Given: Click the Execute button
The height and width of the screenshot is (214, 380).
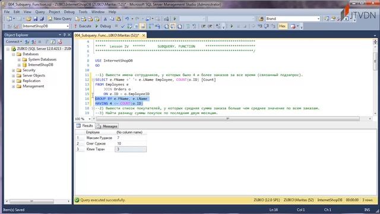Looking at the screenshot, I should pos(83,26).
